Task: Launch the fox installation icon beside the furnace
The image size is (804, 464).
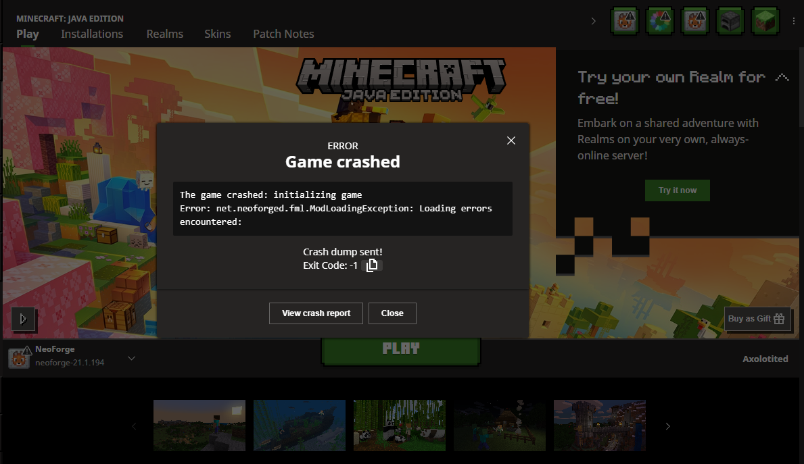Action: 694,21
